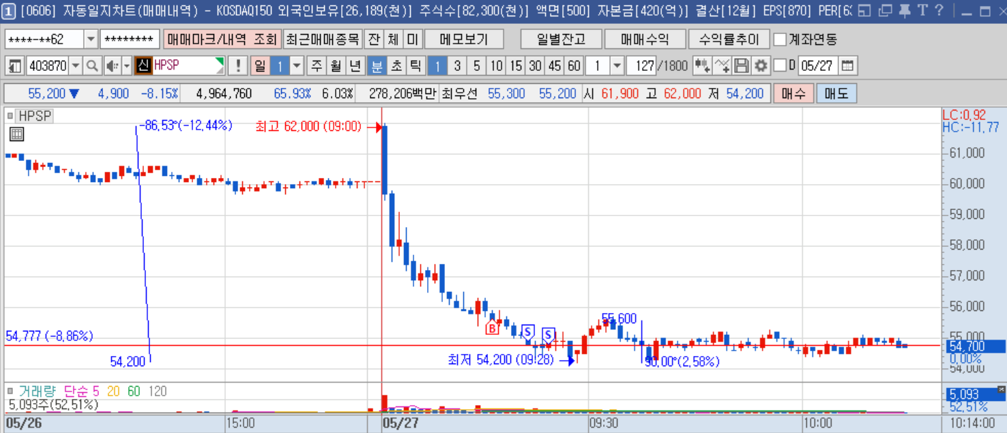Click the exclamation mark info icon
Image resolution: width=1007 pixels, height=433 pixels.
tap(237, 66)
